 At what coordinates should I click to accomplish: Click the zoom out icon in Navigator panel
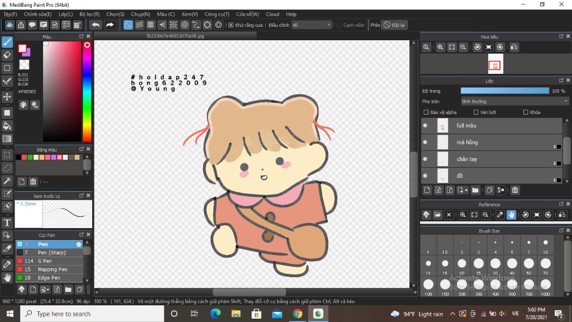coord(463,47)
